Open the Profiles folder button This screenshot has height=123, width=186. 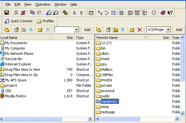45,21
